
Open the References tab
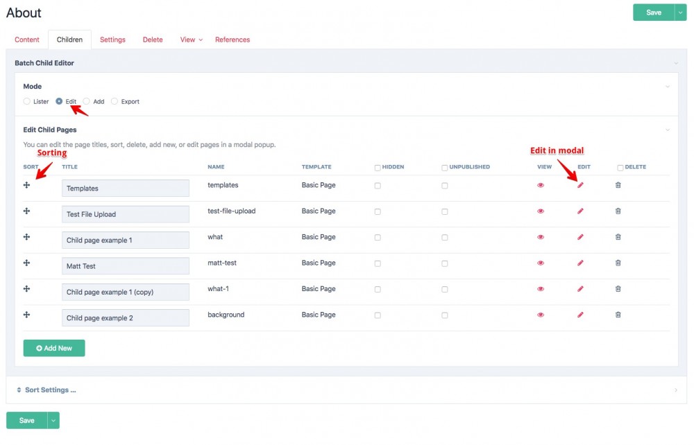[232, 40]
